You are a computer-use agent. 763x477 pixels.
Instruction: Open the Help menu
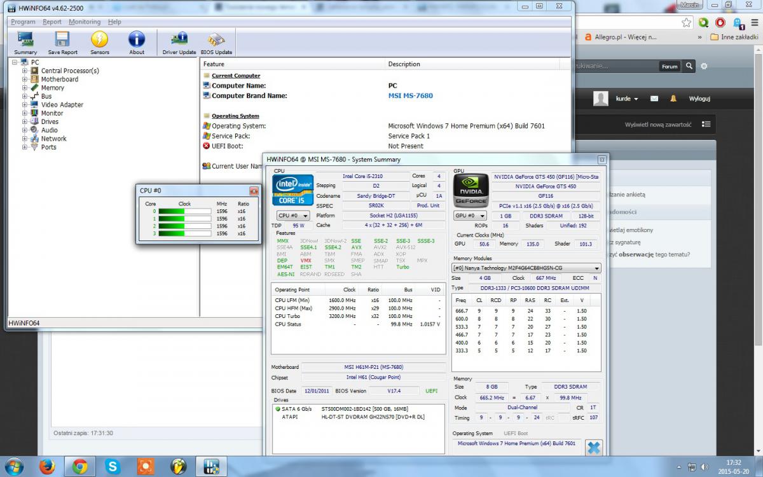pyautogui.click(x=114, y=22)
